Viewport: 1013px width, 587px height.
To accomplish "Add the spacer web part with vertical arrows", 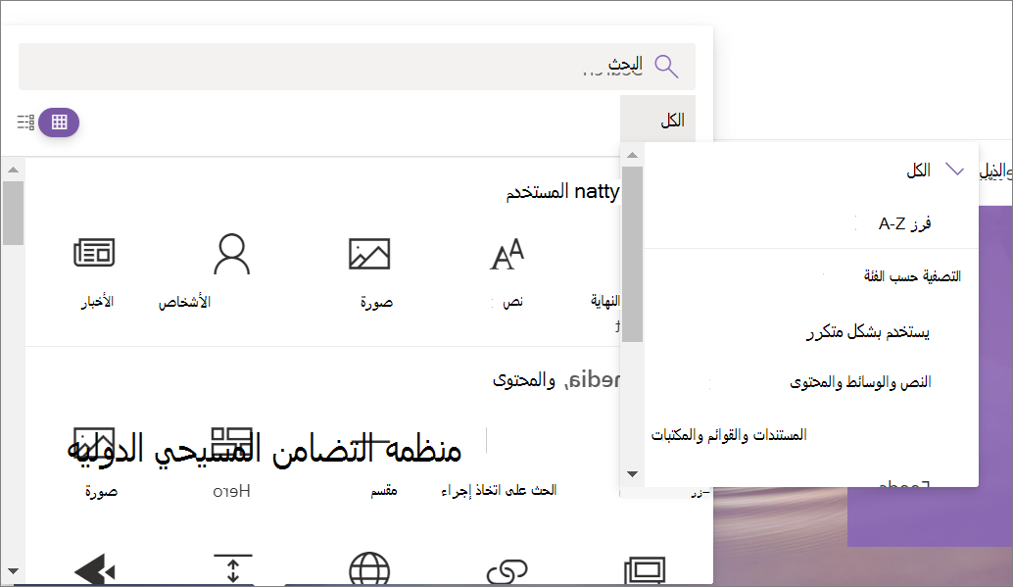I will click(232, 569).
